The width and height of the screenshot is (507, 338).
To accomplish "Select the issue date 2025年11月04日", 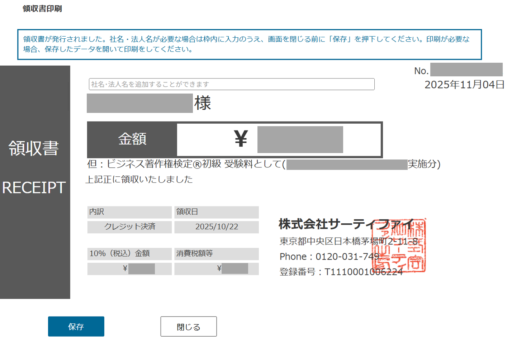I will [x=464, y=85].
